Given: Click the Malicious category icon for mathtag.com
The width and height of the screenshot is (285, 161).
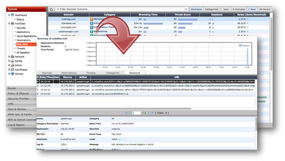Looking at the screenshot, I should pyautogui.click(x=91, y=19).
